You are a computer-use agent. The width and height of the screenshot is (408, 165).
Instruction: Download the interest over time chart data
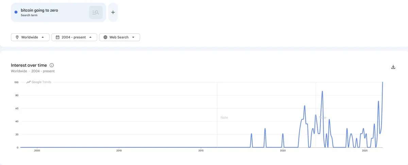coord(393,67)
